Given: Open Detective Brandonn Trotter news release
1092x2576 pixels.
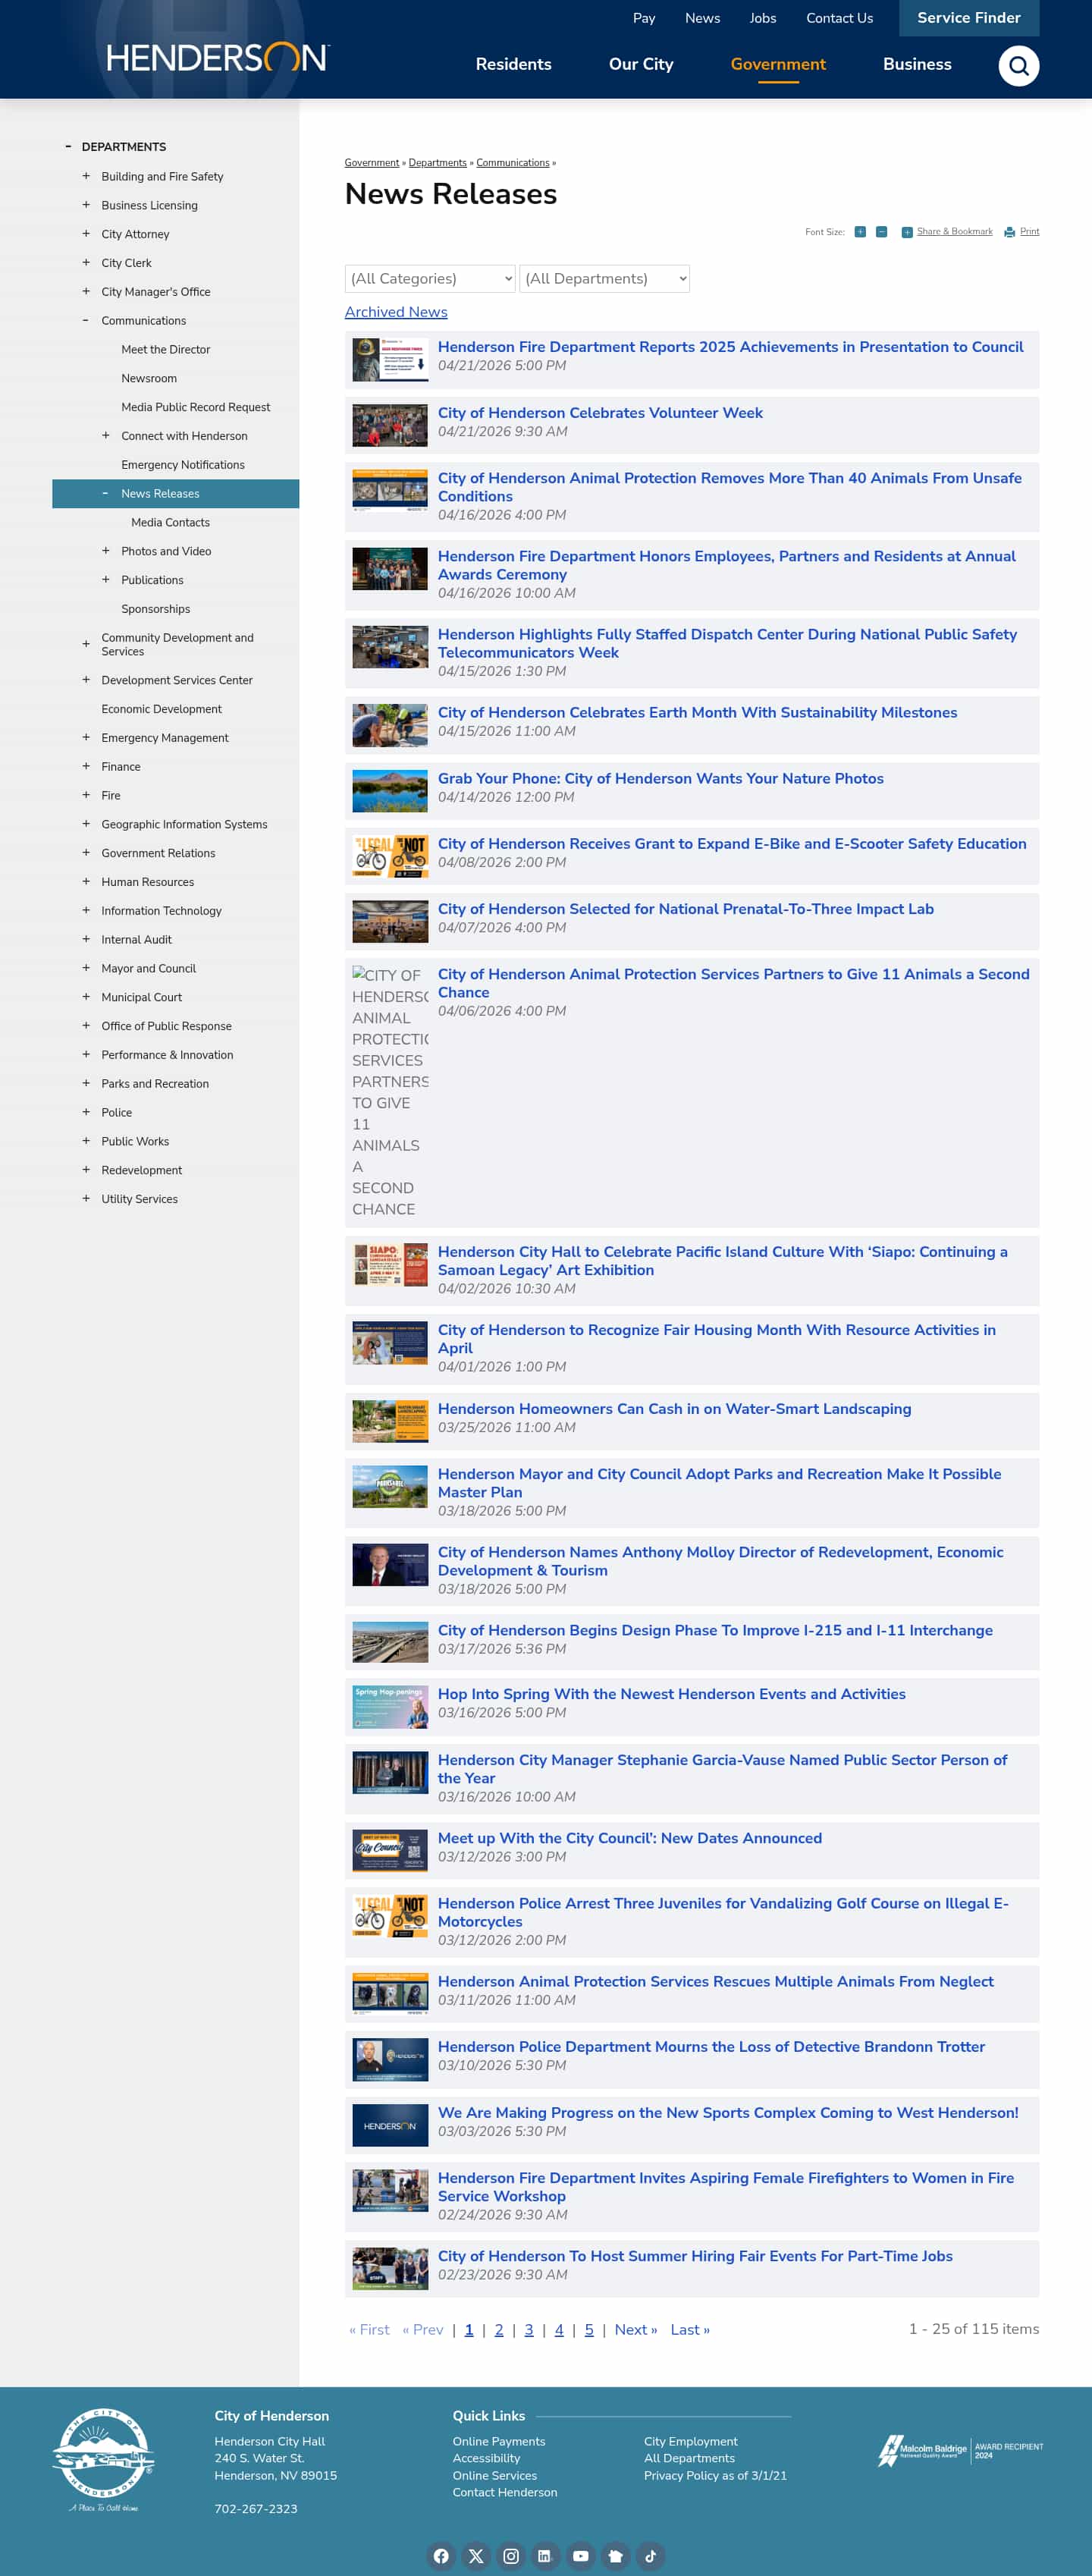Looking at the screenshot, I should coord(711,2047).
